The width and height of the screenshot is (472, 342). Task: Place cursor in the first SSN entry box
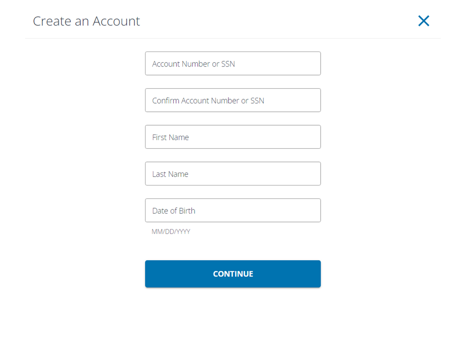pyautogui.click(x=233, y=64)
